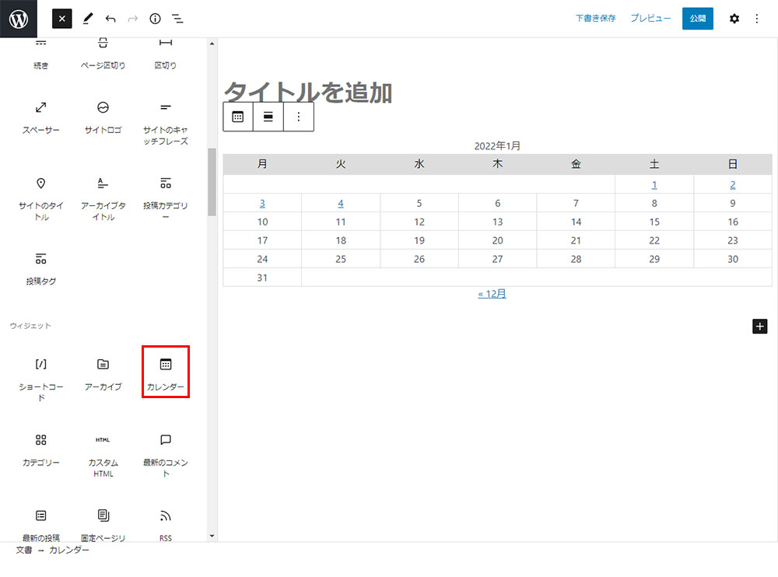
Task: Close the block inserter panel
Action: point(62,19)
